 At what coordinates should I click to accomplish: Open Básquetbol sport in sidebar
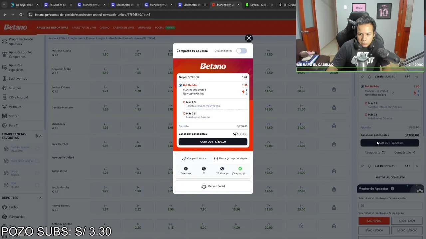17,217
